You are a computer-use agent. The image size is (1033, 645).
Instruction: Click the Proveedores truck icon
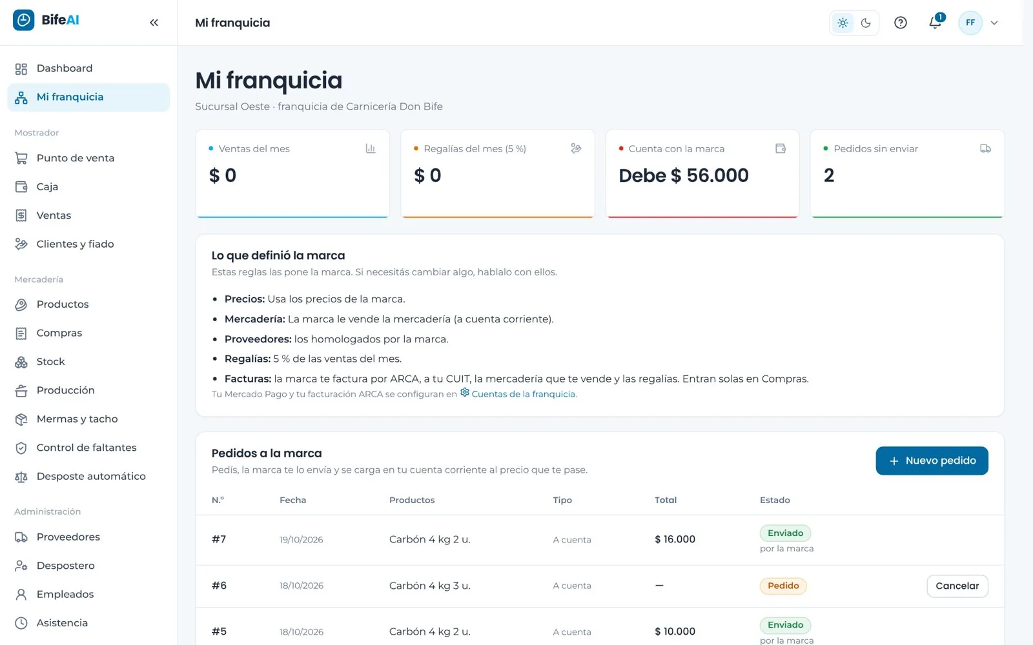pyautogui.click(x=21, y=537)
